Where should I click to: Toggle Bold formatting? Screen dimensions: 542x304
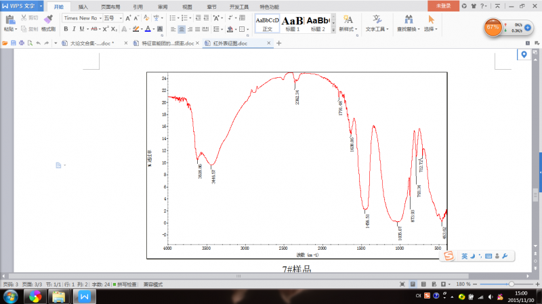click(x=66, y=29)
